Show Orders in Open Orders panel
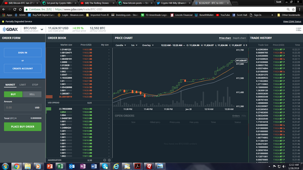303x170 pixels. coord(236,116)
